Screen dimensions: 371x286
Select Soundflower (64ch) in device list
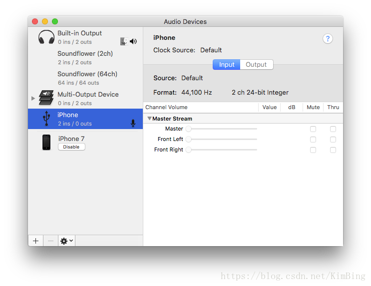(x=85, y=78)
